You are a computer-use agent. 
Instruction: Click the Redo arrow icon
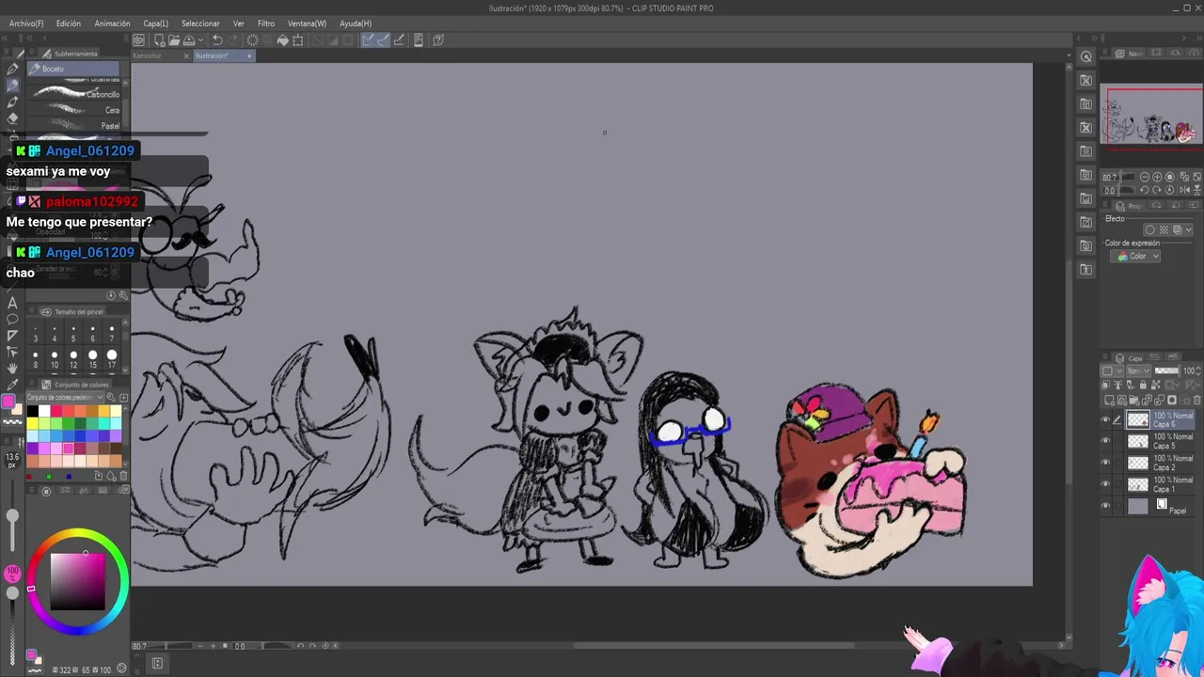[x=233, y=40]
